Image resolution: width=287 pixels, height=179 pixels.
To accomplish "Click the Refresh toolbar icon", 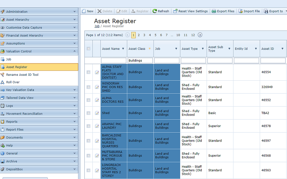I will point(155,11).
